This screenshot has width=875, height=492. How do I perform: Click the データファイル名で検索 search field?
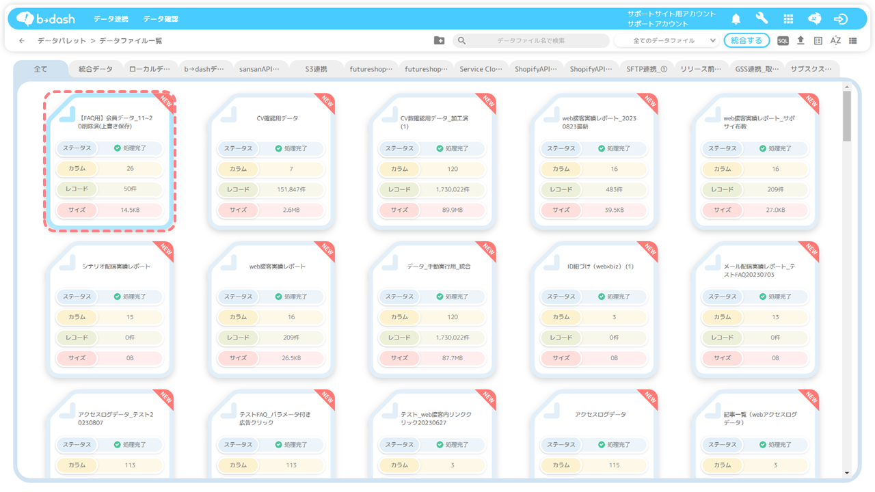tap(531, 40)
